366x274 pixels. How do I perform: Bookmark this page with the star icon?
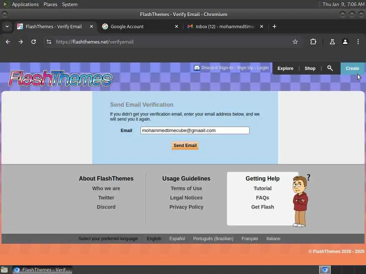295,42
